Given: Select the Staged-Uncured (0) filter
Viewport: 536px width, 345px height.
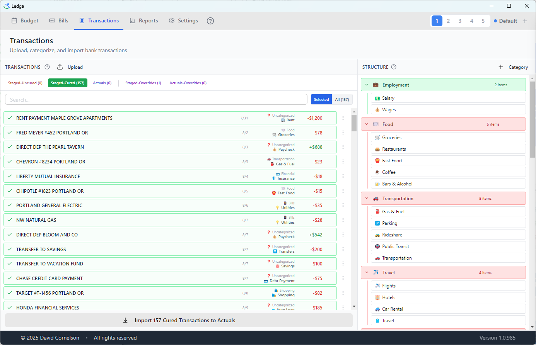Looking at the screenshot, I should (25, 83).
